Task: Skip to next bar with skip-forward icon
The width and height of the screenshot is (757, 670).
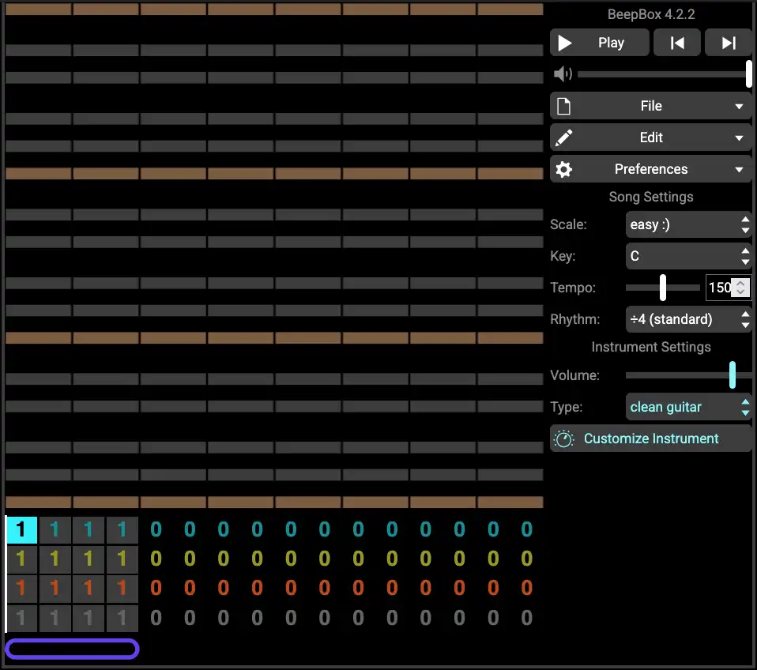Action: pos(729,43)
